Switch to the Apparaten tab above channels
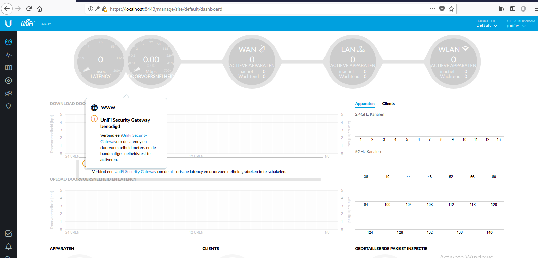Screen dimensions: 538x258 tap(365, 104)
